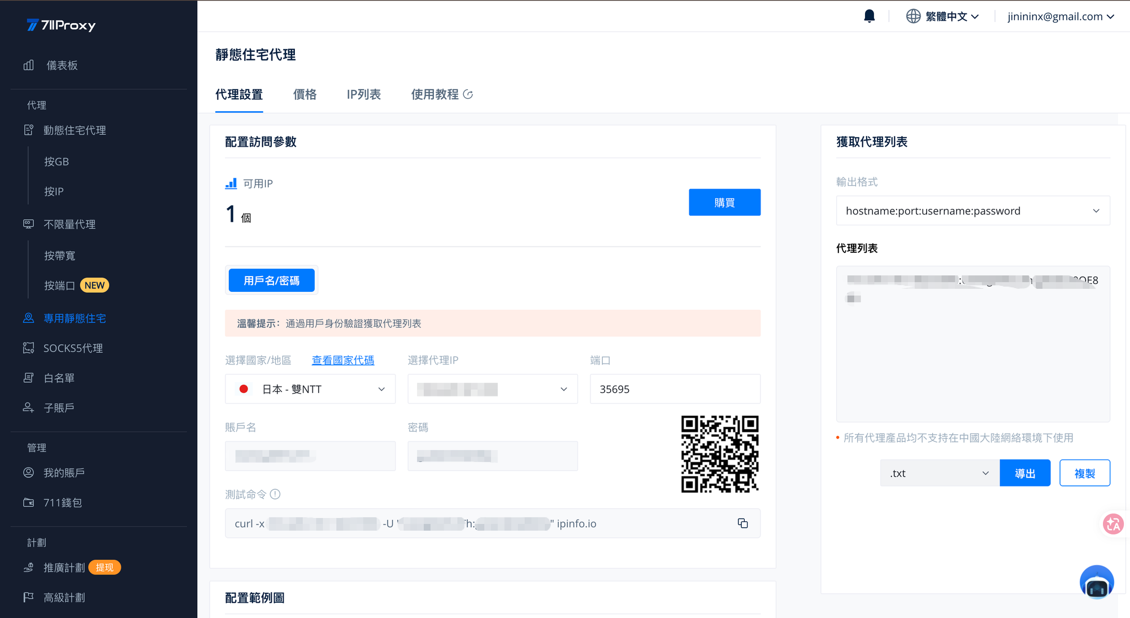Click the 賬戶名 input field
Image resolution: width=1130 pixels, height=618 pixels.
310,456
